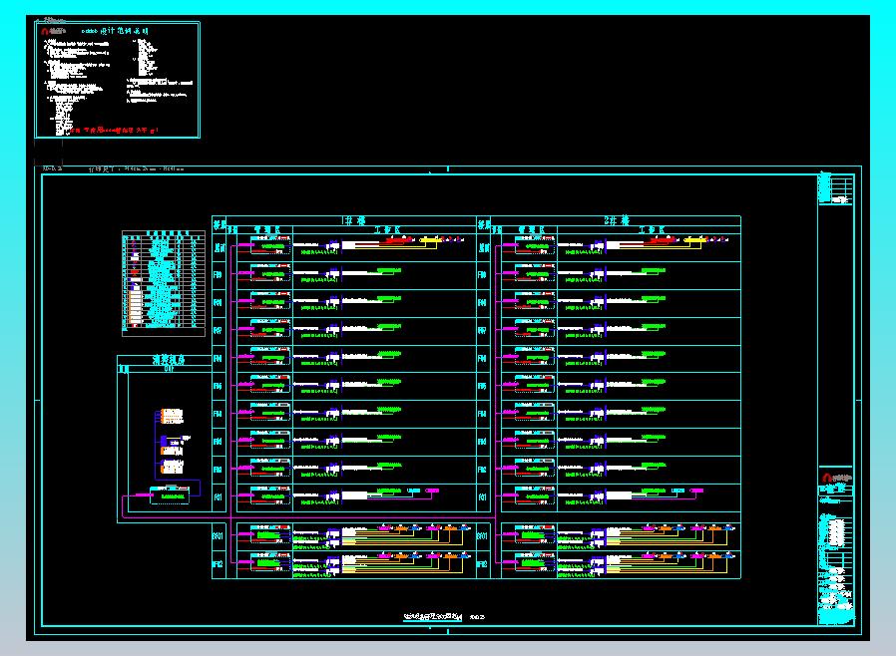Click the red warning line in notes box
Image resolution: width=896 pixels, height=656 pixels.
114,131
